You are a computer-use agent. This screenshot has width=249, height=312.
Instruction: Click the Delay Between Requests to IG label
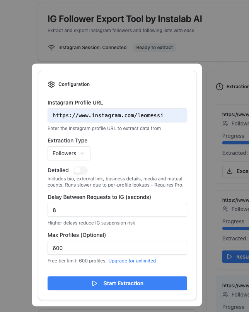point(99,197)
